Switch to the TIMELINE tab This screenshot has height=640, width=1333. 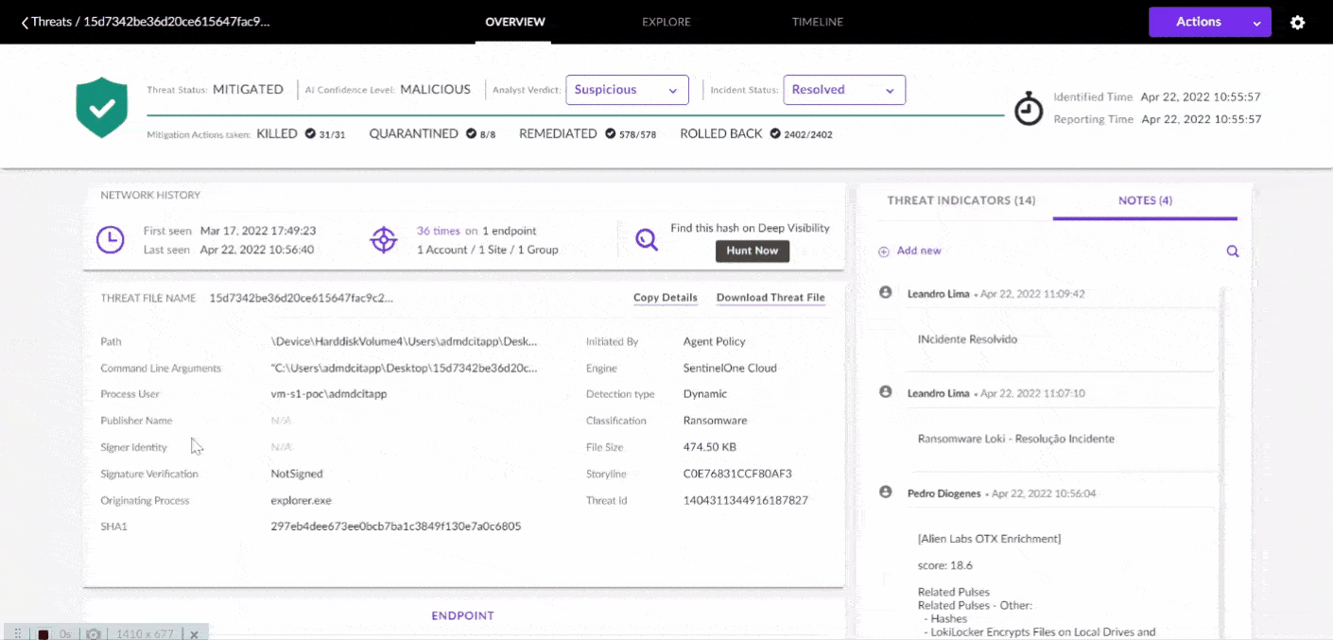pyautogui.click(x=818, y=22)
